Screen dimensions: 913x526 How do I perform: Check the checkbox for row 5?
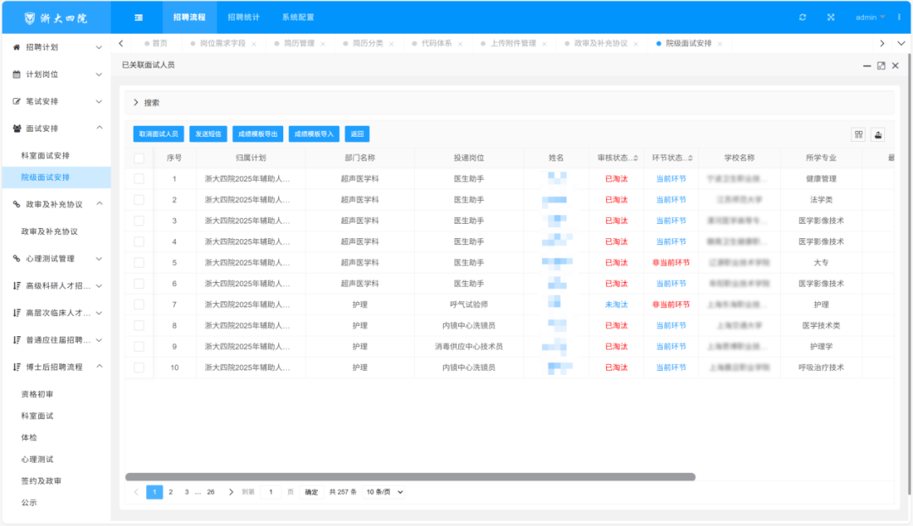(139, 262)
